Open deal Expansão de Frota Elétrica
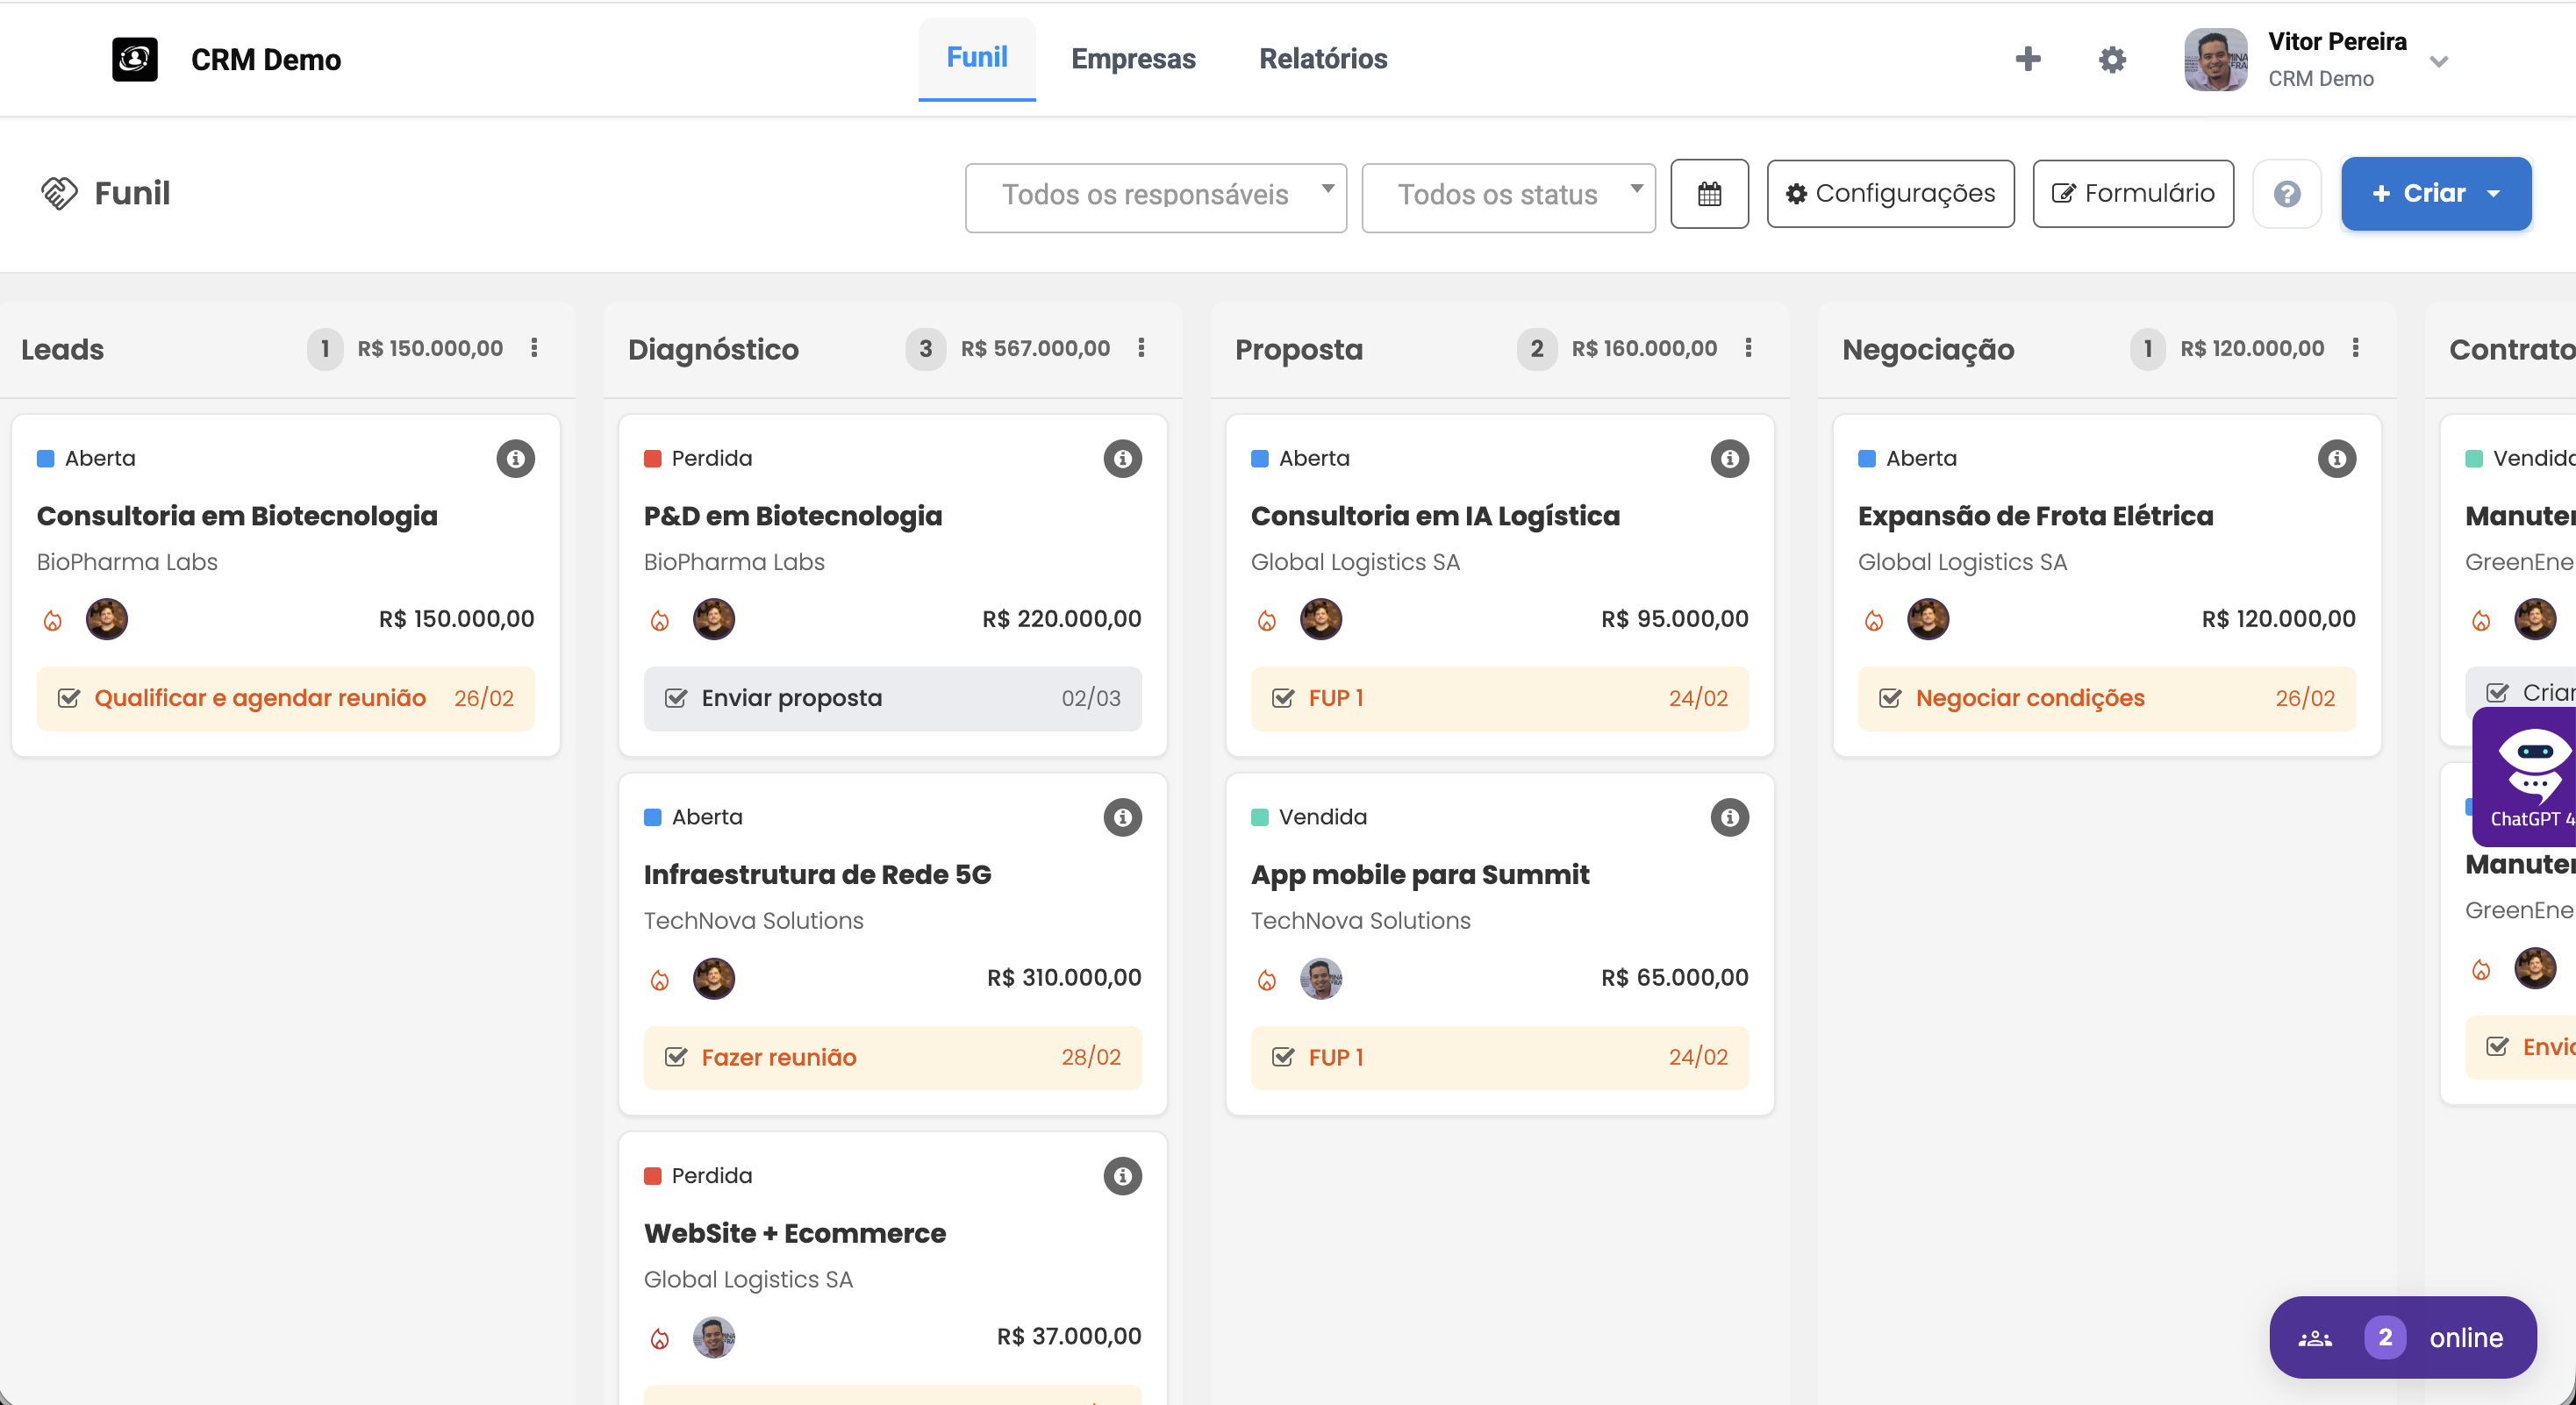2576x1405 pixels. tap(2035, 516)
